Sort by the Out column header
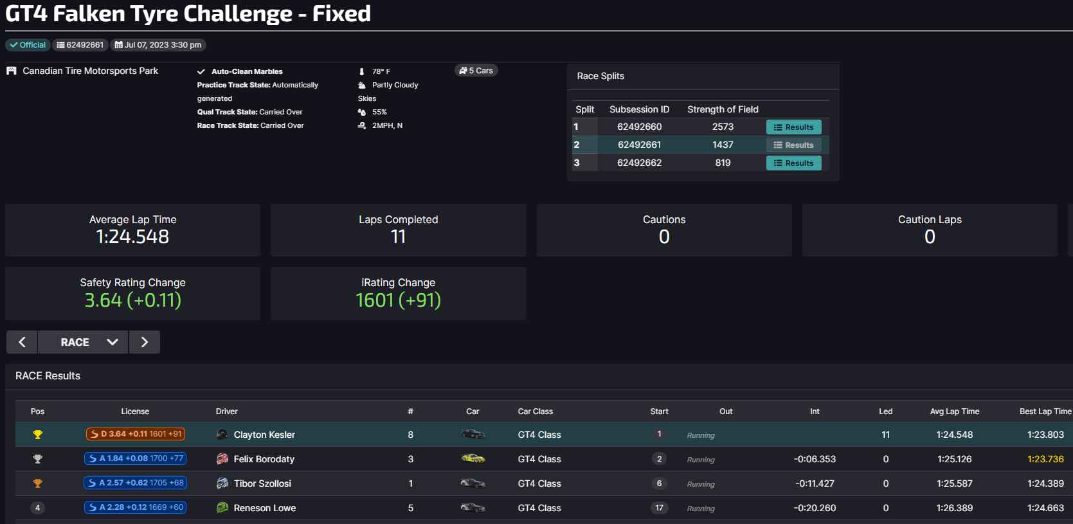1073x524 pixels. [726, 411]
